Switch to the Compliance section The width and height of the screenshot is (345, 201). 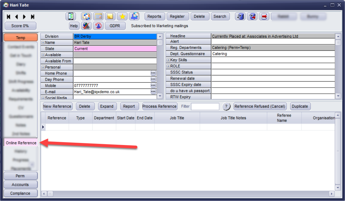point(20,193)
